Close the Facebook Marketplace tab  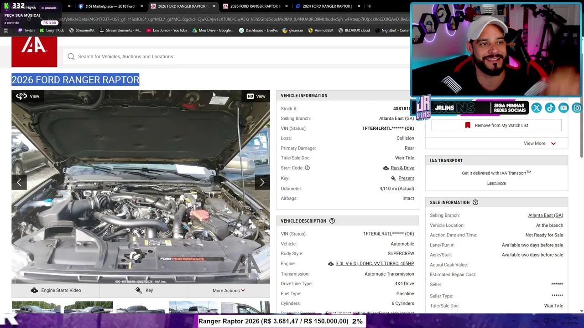pyautogui.click(x=142, y=6)
